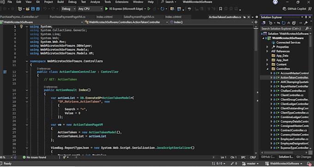Switch to PurchasePayme...Controller.cs tab
This screenshot has height=167, width=314.
[x=19, y=17]
